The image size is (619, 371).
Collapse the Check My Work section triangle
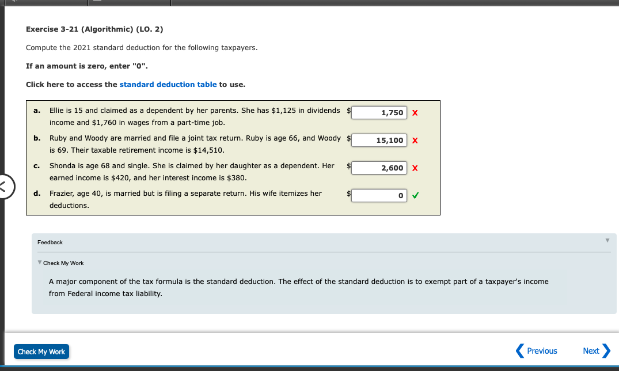(x=39, y=263)
